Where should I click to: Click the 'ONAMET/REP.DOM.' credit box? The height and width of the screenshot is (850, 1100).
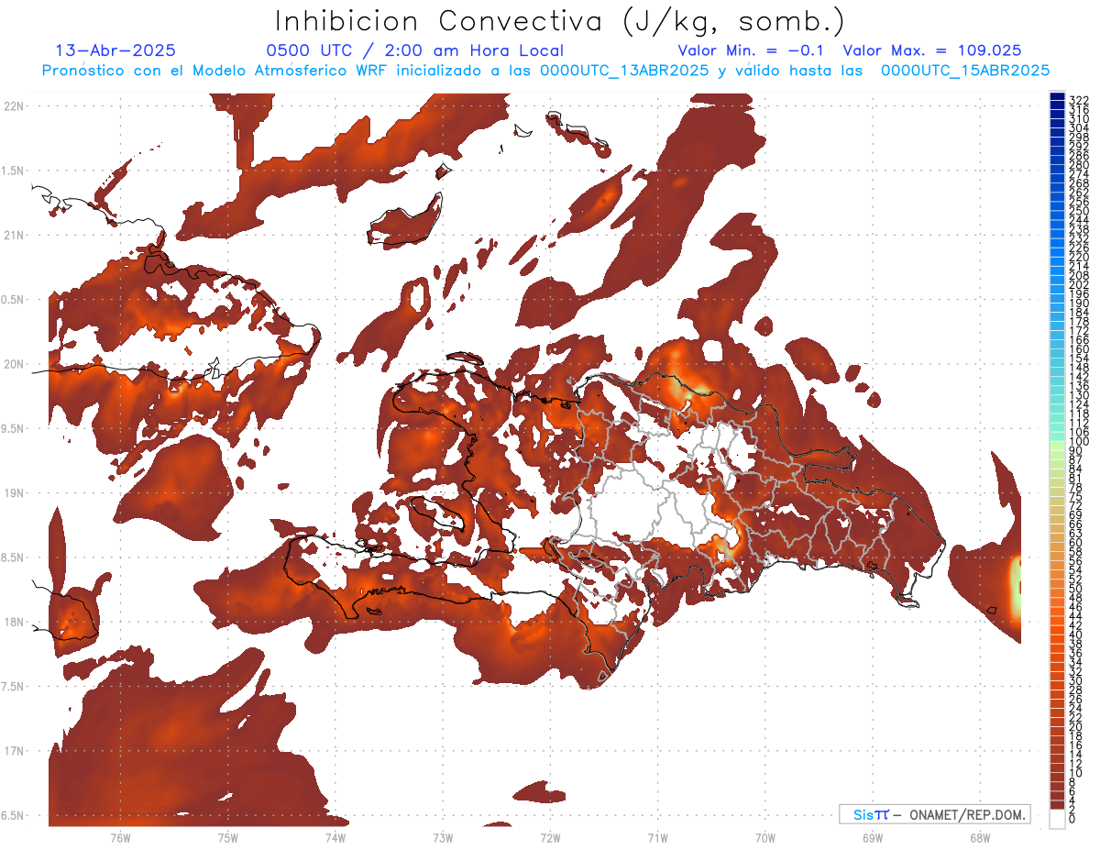coord(934,814)
